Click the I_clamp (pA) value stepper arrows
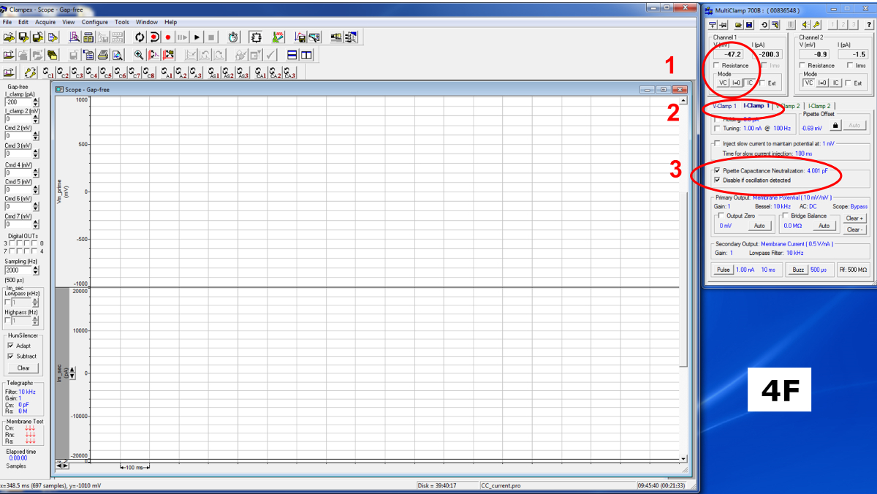The height and width of the screenshot is (494, 877). pos(36,102)
